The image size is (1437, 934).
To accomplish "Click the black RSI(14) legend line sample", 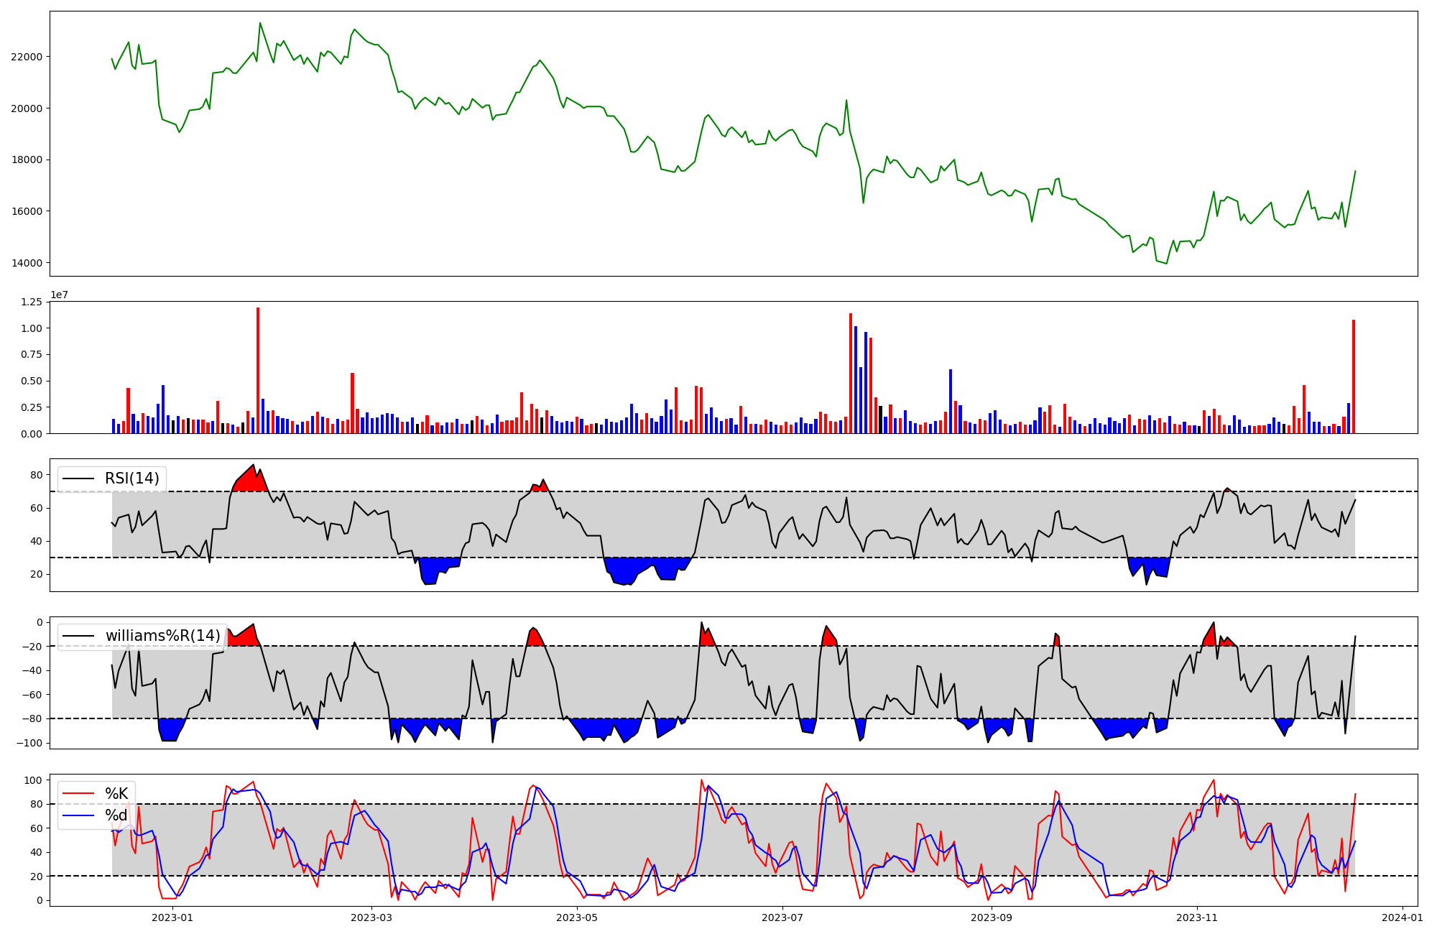I will 78,478.
